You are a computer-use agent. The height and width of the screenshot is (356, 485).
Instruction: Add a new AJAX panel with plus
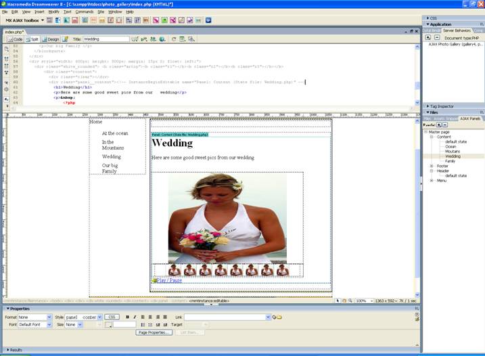pyautogui.click(x=438, y=125)
